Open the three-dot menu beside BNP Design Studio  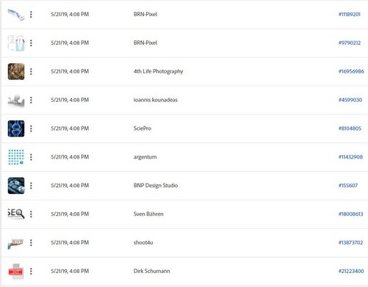(31, 186)
